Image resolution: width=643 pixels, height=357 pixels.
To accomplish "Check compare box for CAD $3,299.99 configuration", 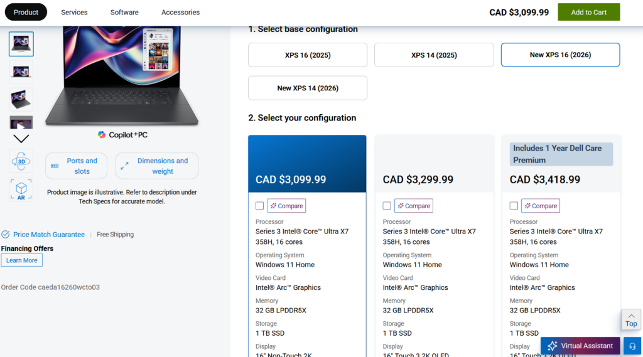I will tap(387, 206).
